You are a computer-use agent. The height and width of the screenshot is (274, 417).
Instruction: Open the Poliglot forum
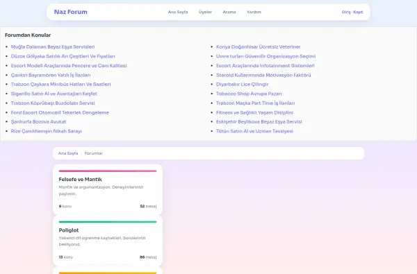[x=69, y=230]
